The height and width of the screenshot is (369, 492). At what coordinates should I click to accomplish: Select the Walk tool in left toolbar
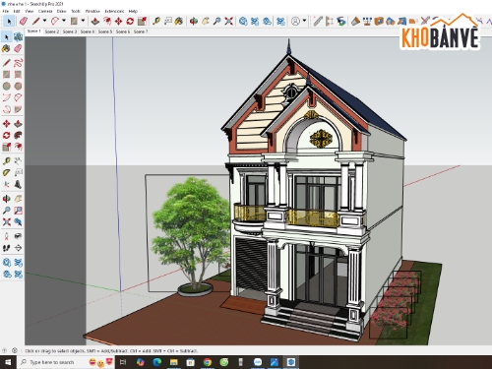click(6, 248)
